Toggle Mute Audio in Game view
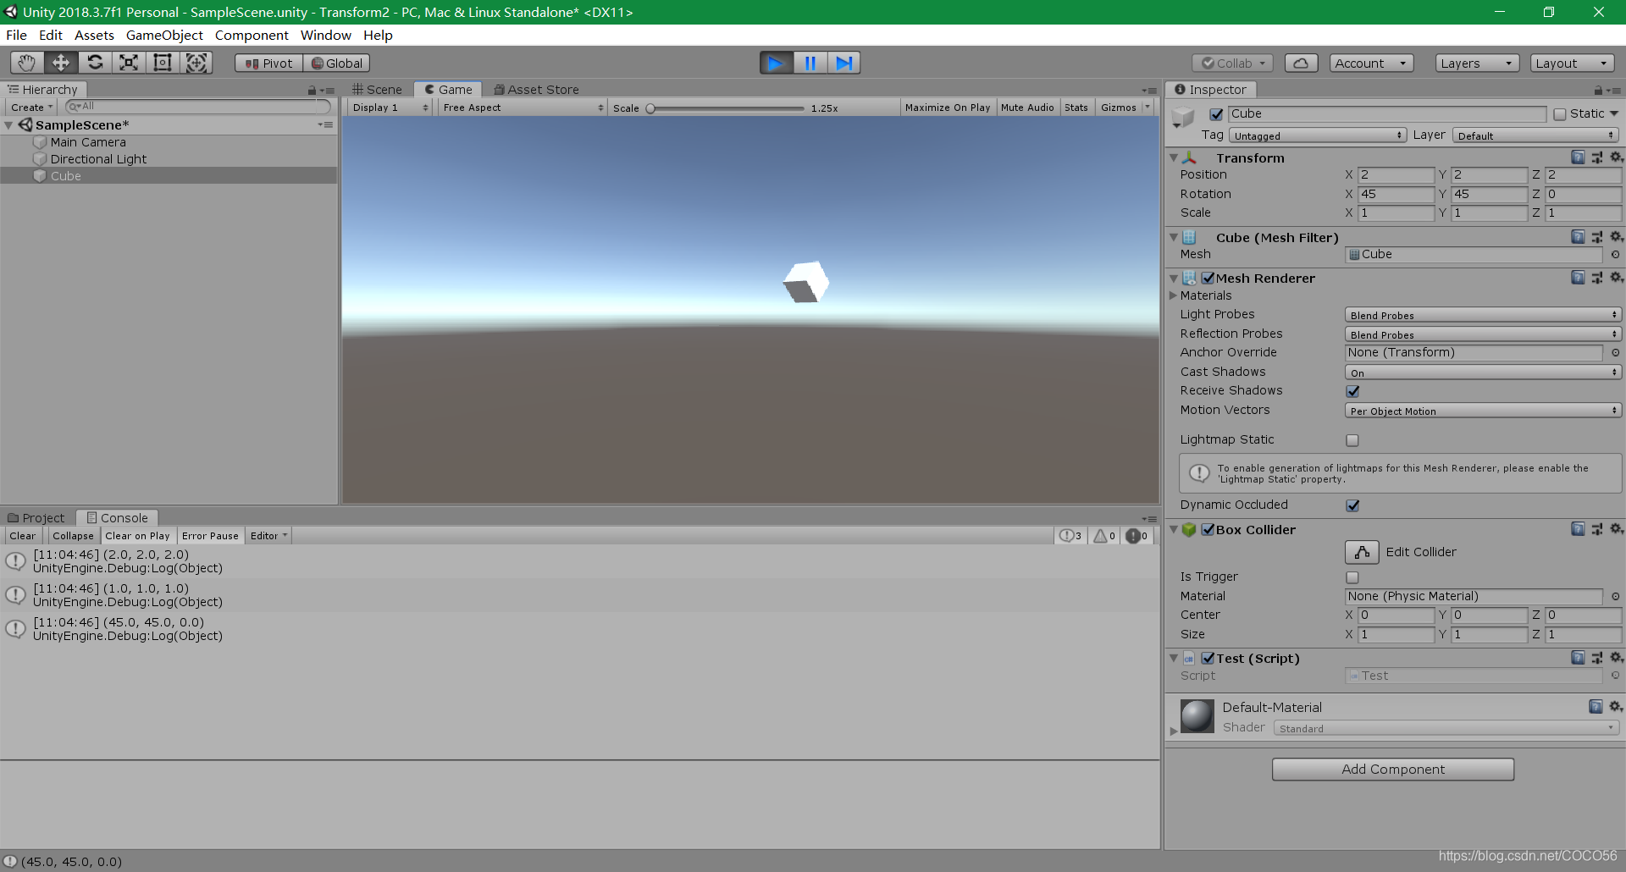The width and height of the screenshot is (1626, 872). point(1027,108)
